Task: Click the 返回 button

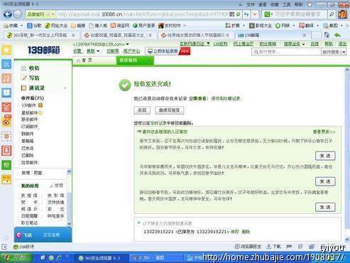Action: click(142, 110)
